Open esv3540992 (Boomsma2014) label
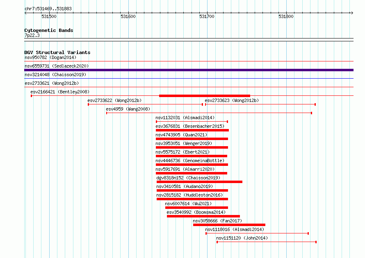Screen dimensions: 365x258 click(196, 212)
